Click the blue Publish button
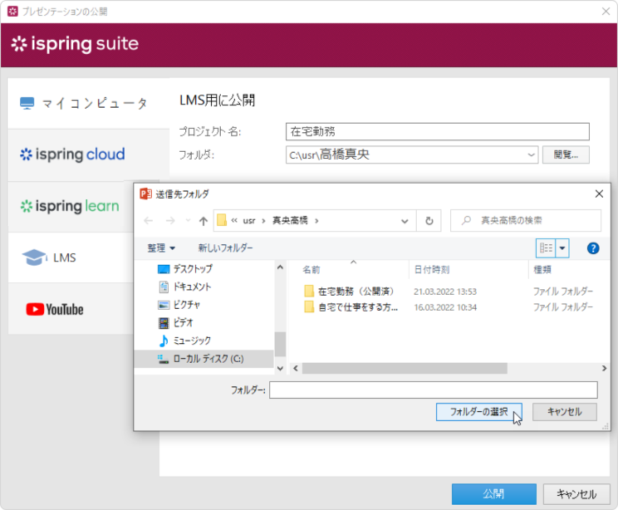Screen dimensions: 618x510 point(494,494)
